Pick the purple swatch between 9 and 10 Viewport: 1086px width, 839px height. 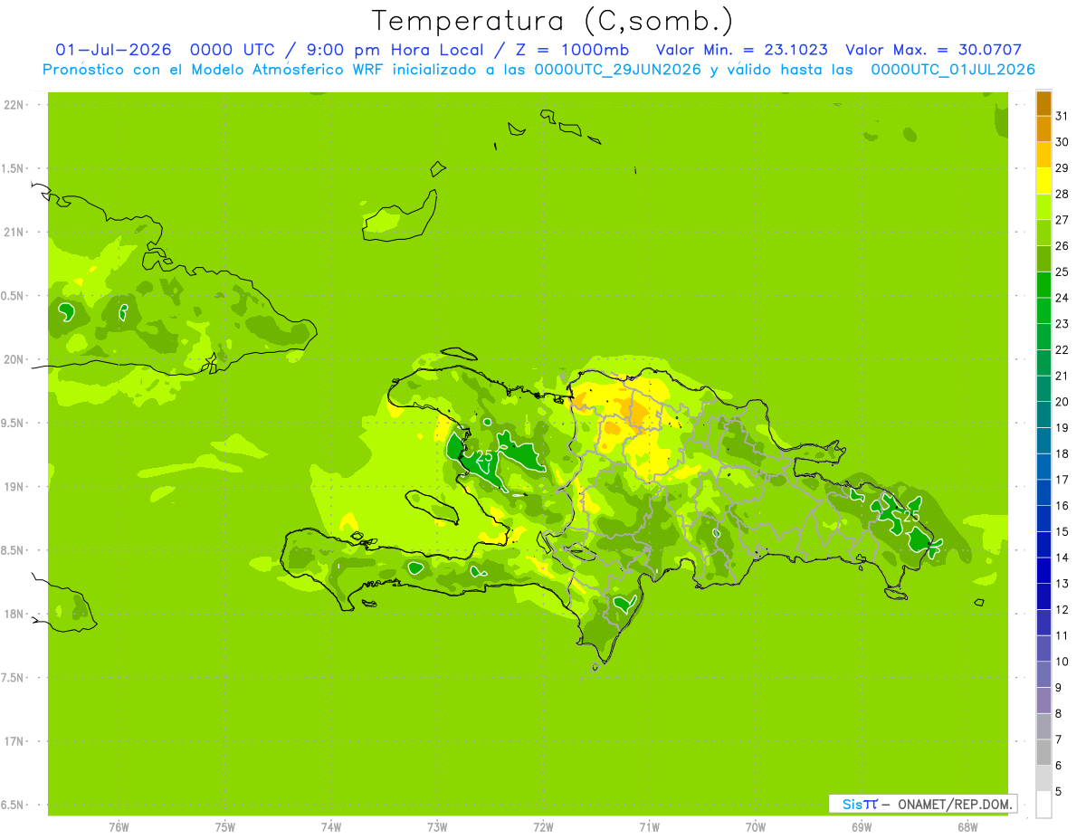(x=1043, y=674)
